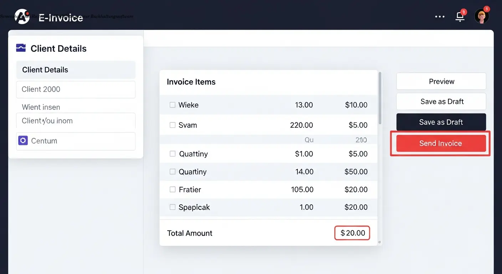
Task: Open the Client 2000 selection field
Action: pyautogui.click(x=76, y=90)
